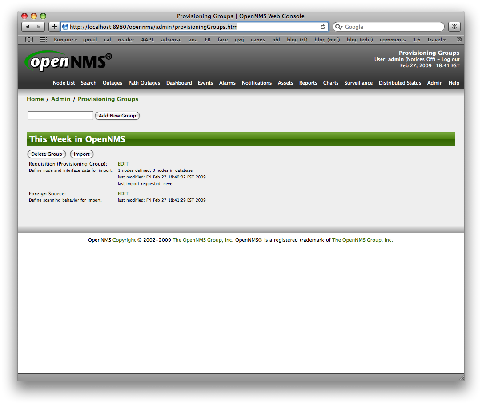
Task: Click the Home breadcrumb link
Action: 35,99
